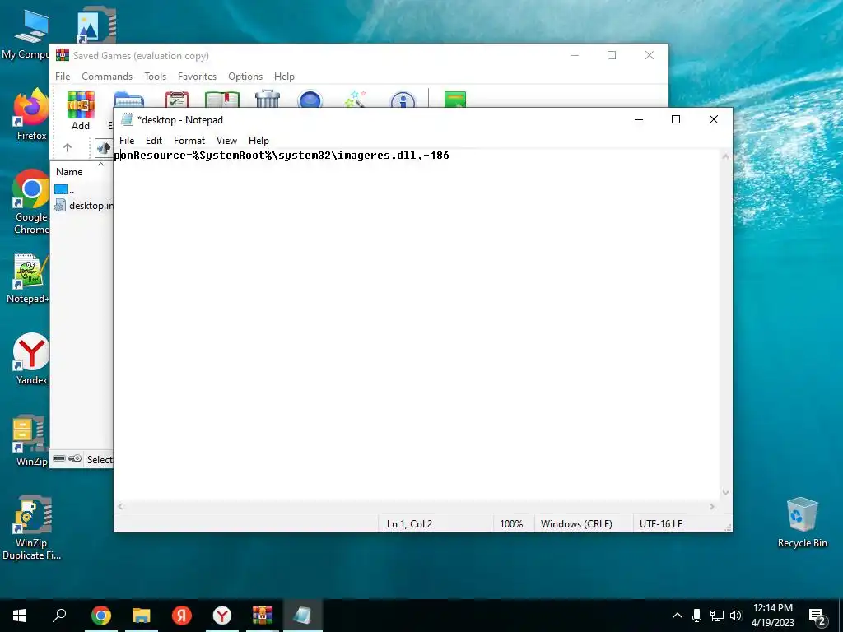Viewport: 843px width, 632px height.
Task: Open File Explorer from the taskbar
Action: click(142, 616)
